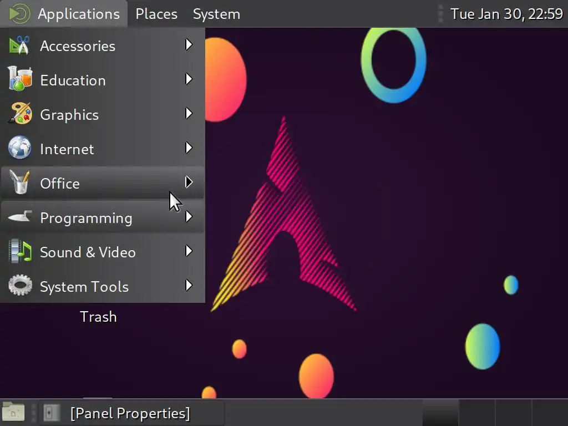Click the Office pencil cup icon

[x=19, y=182]
